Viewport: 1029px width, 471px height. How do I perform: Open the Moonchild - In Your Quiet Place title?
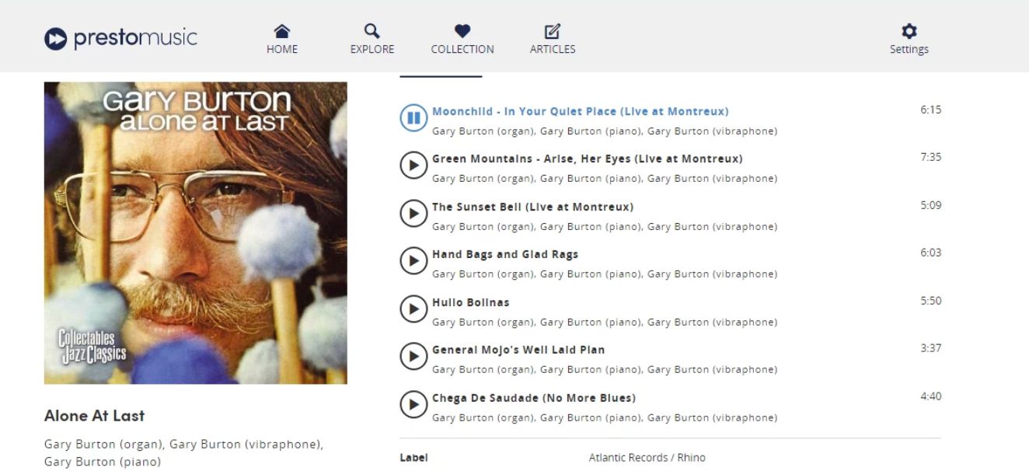581,111
